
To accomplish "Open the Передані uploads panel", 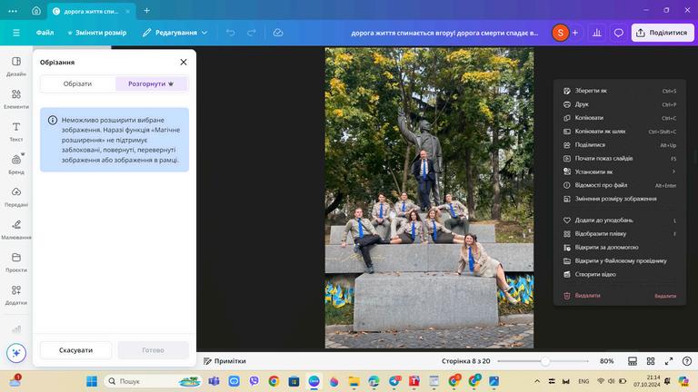I will coord(16,197).
